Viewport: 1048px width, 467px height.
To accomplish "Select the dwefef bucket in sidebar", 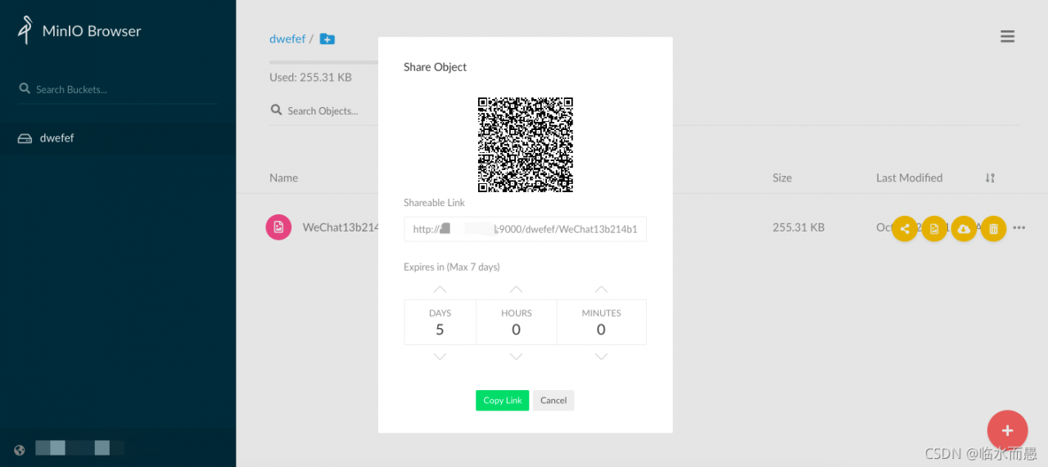I will pyautogui.click(x=118, y=138).
